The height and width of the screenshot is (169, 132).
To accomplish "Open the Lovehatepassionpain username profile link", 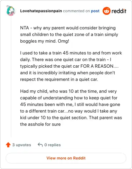I will pyautogui.click(x=41, y=11).
